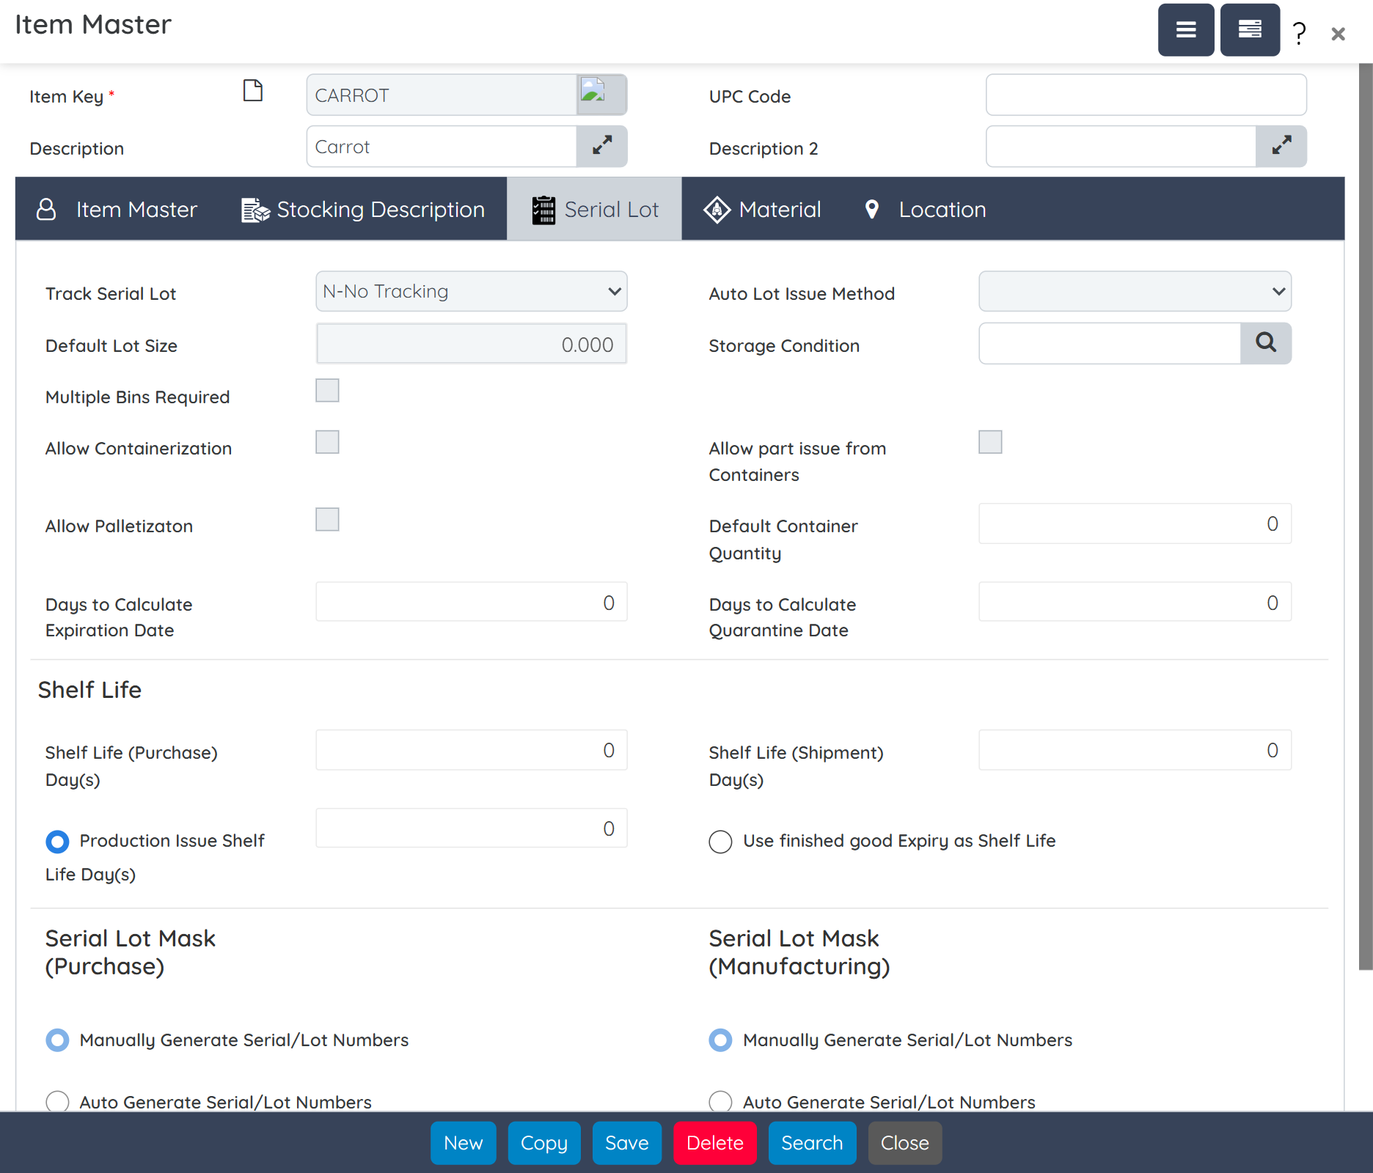Select Production Issue Shelf Life radio button

point(57,842)
